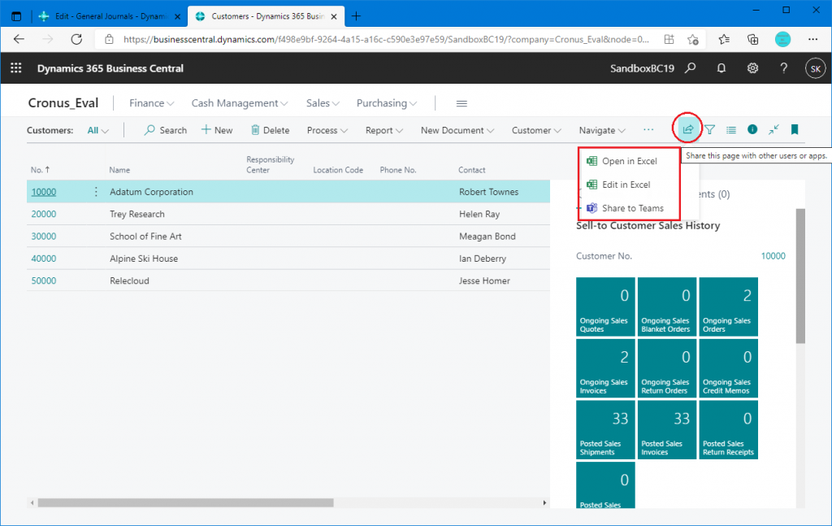The height and width of the screenshot is (526, 832).
Task: Open the Ongoing Sales Invoices tile
Action: 605,368
